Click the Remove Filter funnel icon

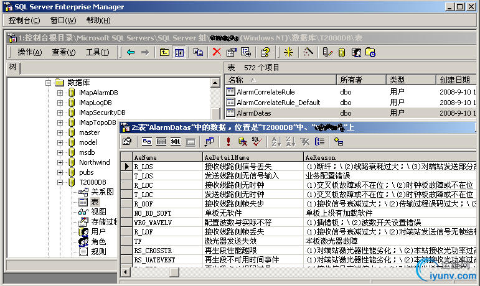305,142
